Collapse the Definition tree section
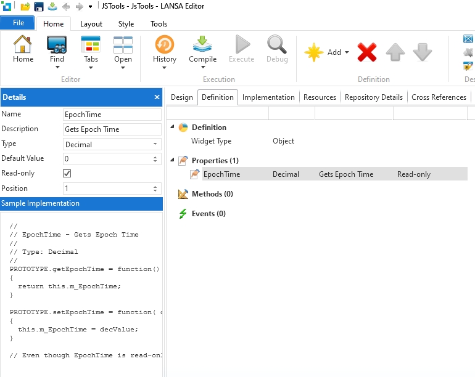 [172, 127]
